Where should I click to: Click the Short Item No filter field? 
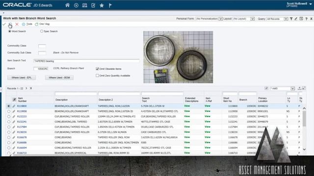point(230,93)
